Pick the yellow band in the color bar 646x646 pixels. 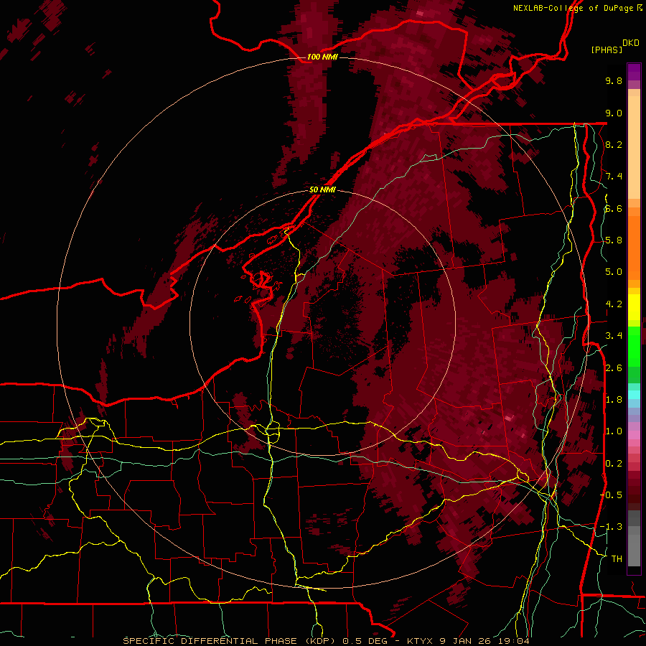[634, 307]
